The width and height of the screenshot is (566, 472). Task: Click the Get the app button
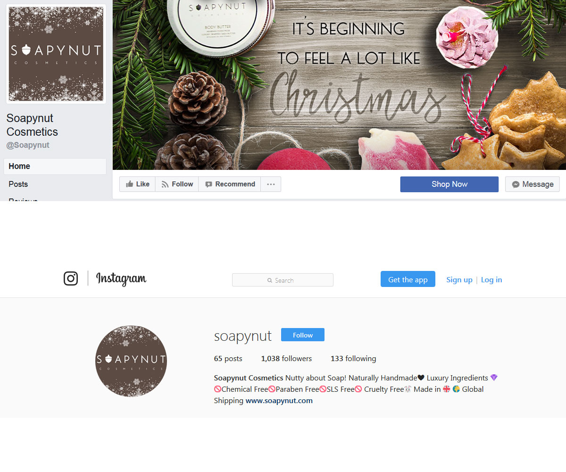click(408, 279)
